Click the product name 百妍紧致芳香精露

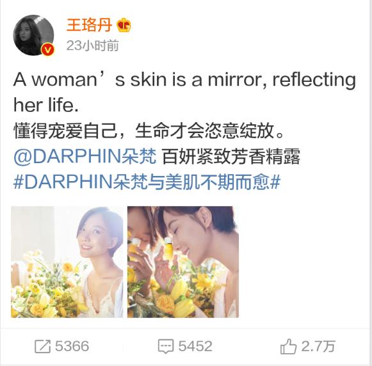point(231,157)
